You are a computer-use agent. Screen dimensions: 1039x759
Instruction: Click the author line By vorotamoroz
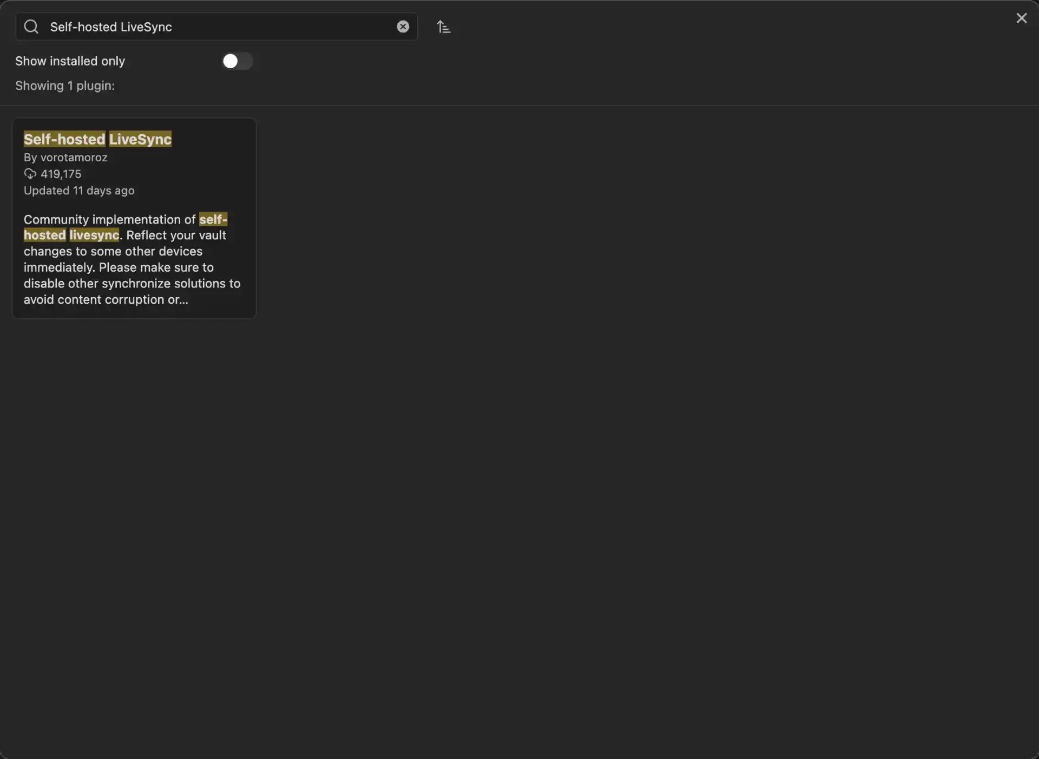coord(65,158)
